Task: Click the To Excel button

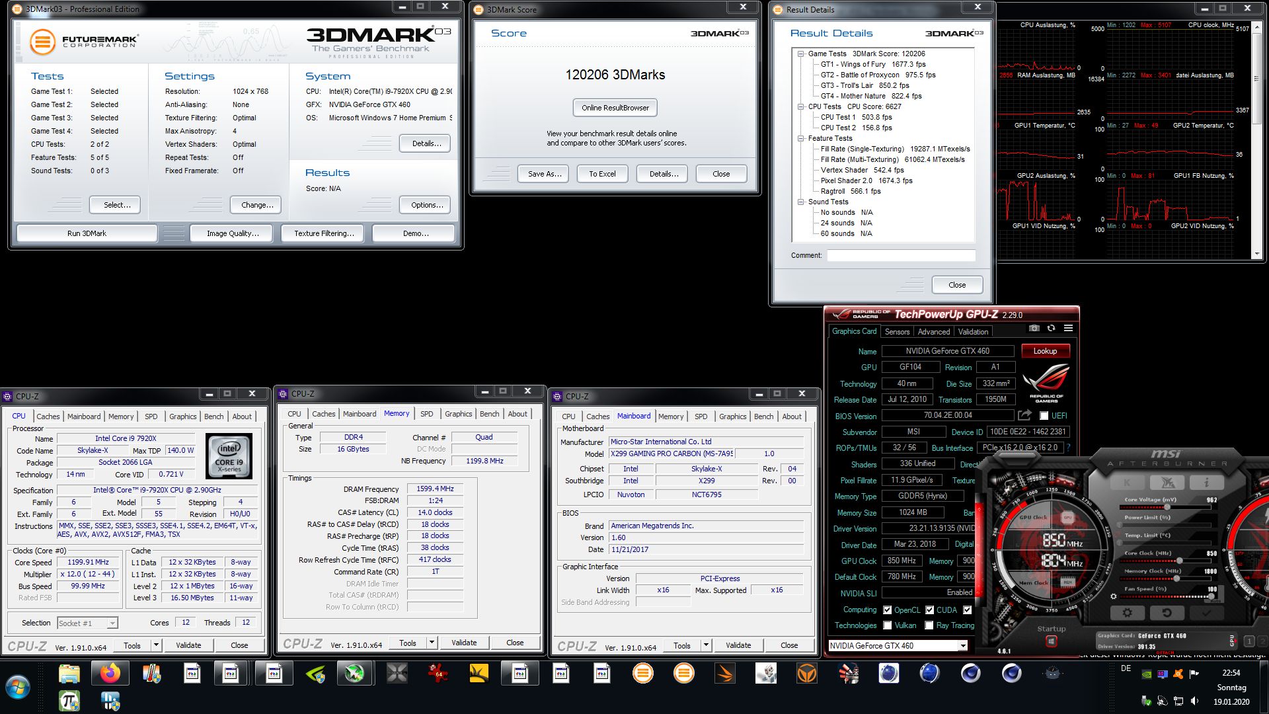Action: 602,174
